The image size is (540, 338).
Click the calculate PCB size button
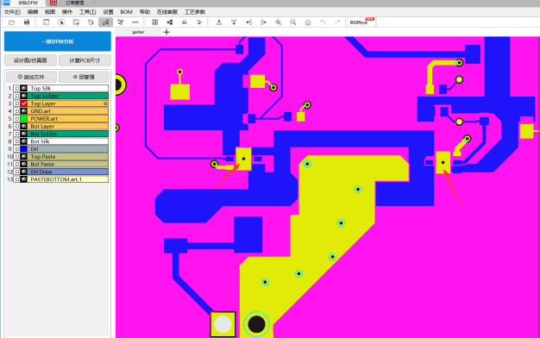click(x=85, y=60)
